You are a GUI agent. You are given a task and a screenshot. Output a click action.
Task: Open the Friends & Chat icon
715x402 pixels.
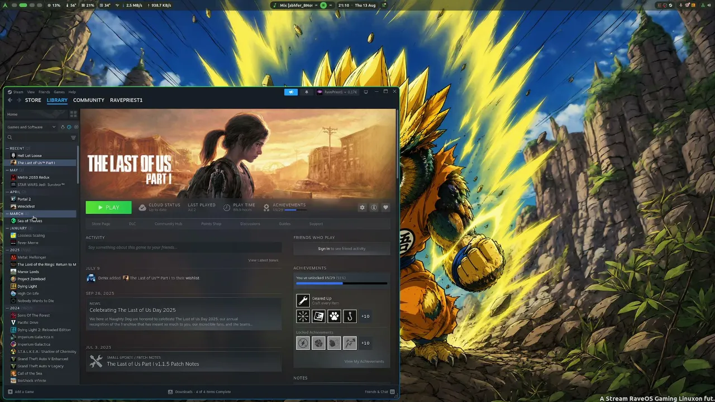tap(393, 391)
